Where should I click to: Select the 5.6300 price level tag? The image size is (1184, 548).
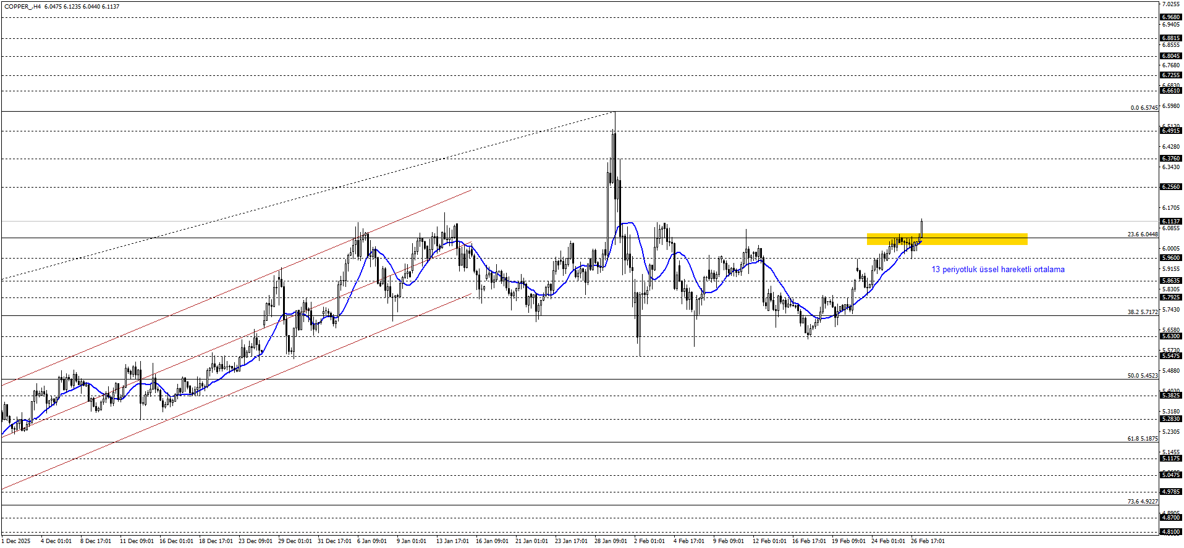(1170, 336)
